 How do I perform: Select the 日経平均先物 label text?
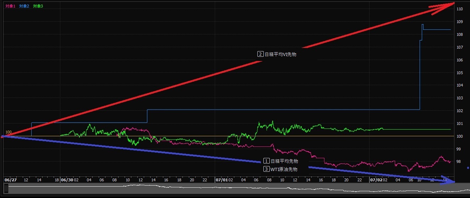284,161
